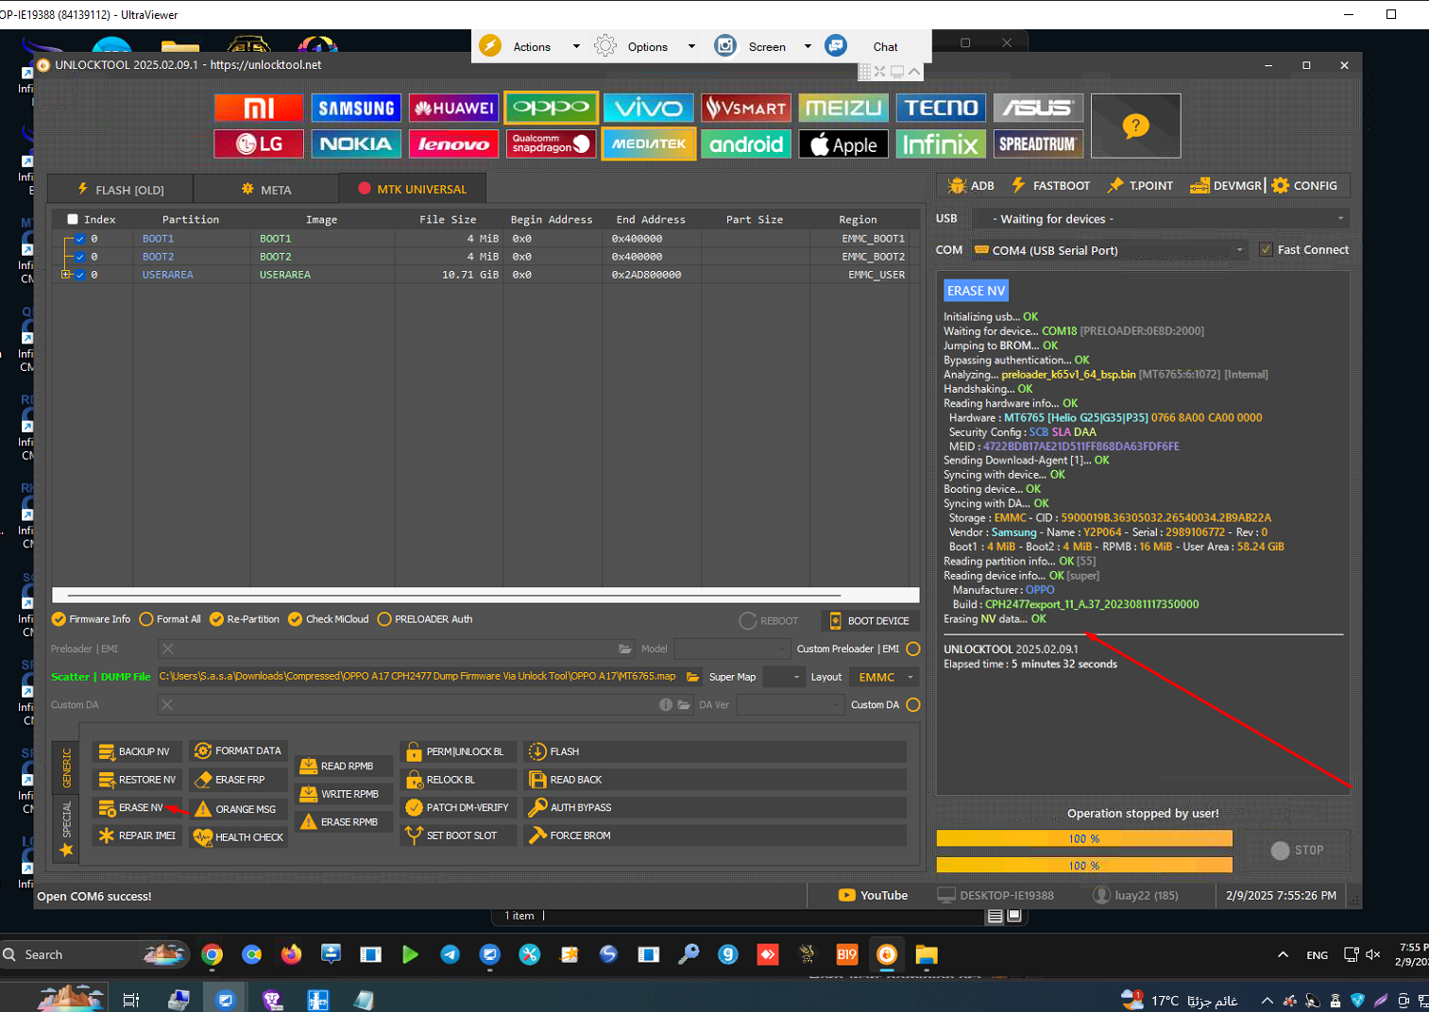Click FORCE BROM button
The height and width of the screenshot is (1012, 1429).
(x=715, y=836)
